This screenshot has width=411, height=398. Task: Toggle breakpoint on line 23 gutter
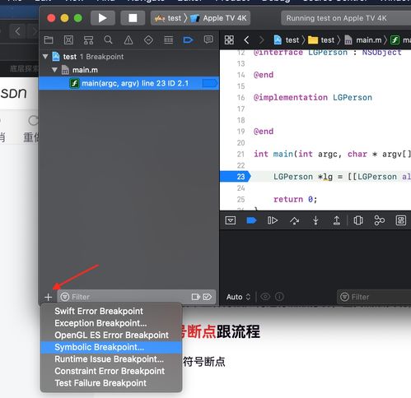pos(236,177)
